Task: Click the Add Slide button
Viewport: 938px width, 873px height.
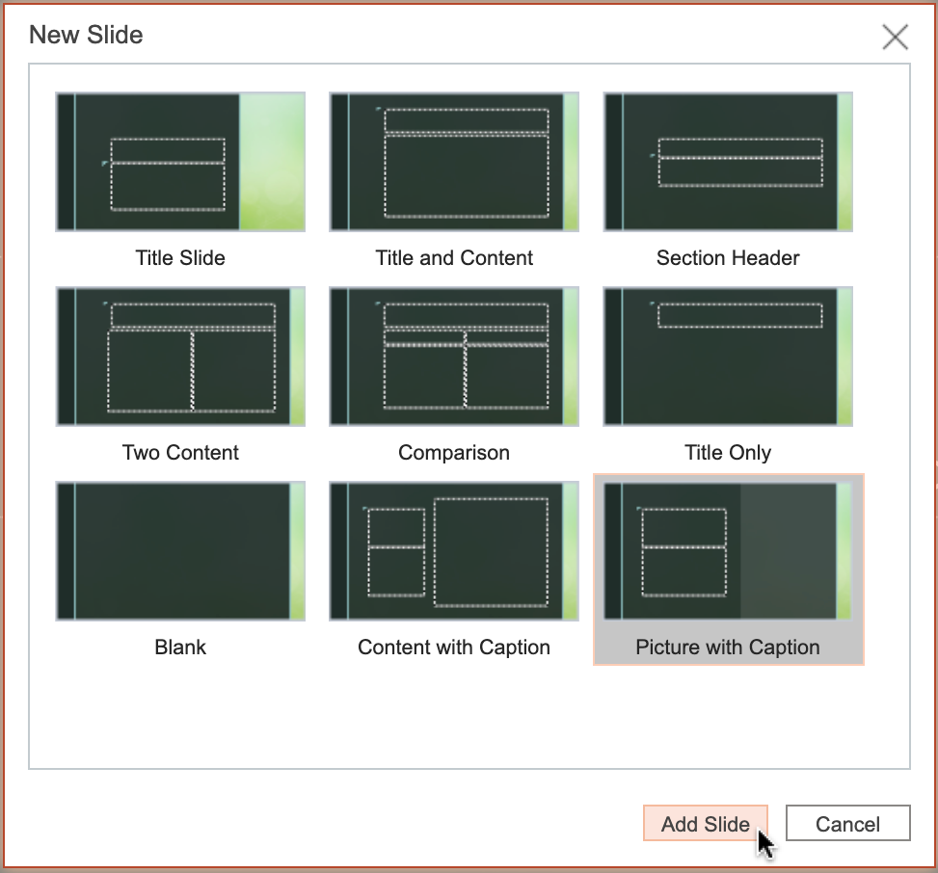Action: tap(705, 824)
